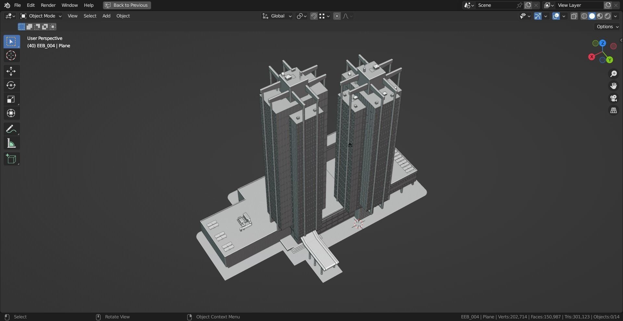The image size is (623, 321).
Task: Select the Transform tool
Action: 11,113
